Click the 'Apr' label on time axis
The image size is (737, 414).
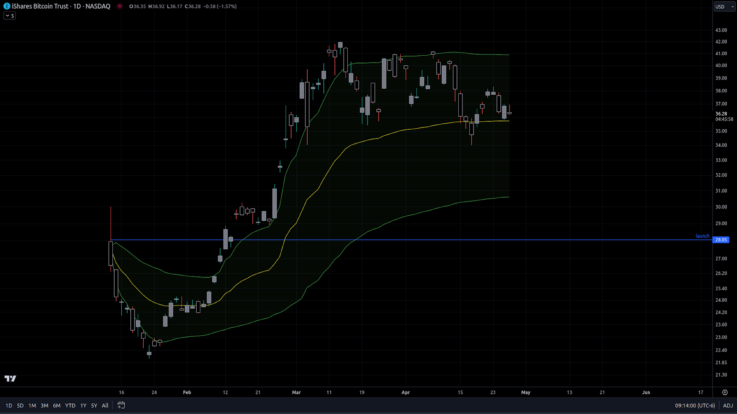(405, 392)
